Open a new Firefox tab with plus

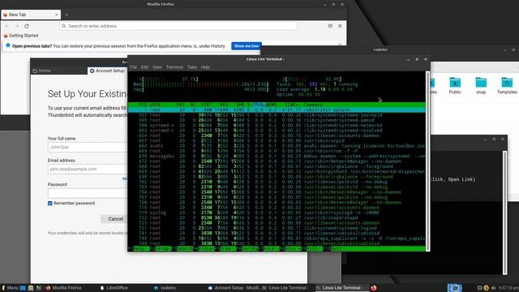(x=66, y=15)
